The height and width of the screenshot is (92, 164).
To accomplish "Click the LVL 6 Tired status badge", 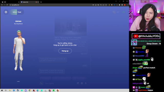I will [17, 12].
